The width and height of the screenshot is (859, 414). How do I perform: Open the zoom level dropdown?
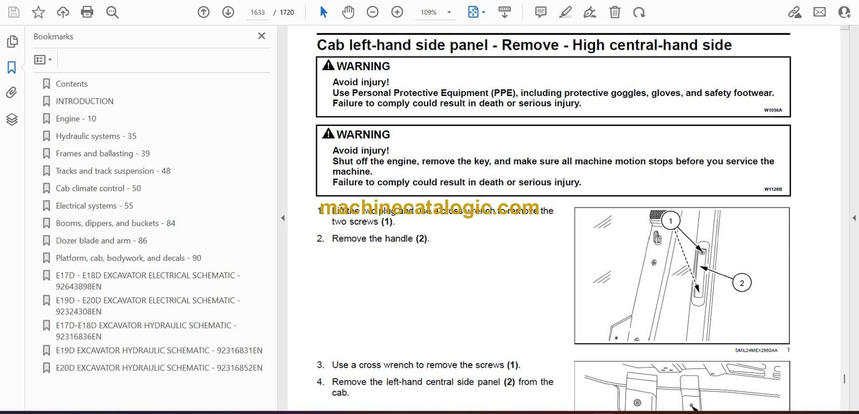click(449, 13)
